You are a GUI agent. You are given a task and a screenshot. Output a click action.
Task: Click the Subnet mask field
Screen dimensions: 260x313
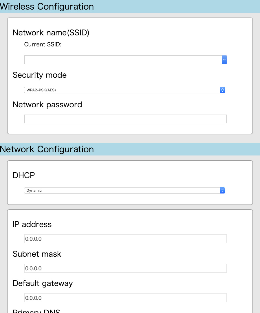click(x=125, y=268)
